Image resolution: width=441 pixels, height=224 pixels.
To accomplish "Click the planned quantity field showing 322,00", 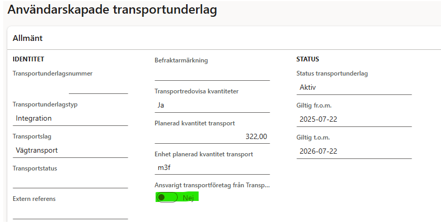I will [212, 137].
